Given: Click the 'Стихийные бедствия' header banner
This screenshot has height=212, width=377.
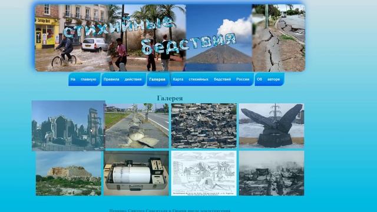Looking at the screenshot, I should [170, 38].
